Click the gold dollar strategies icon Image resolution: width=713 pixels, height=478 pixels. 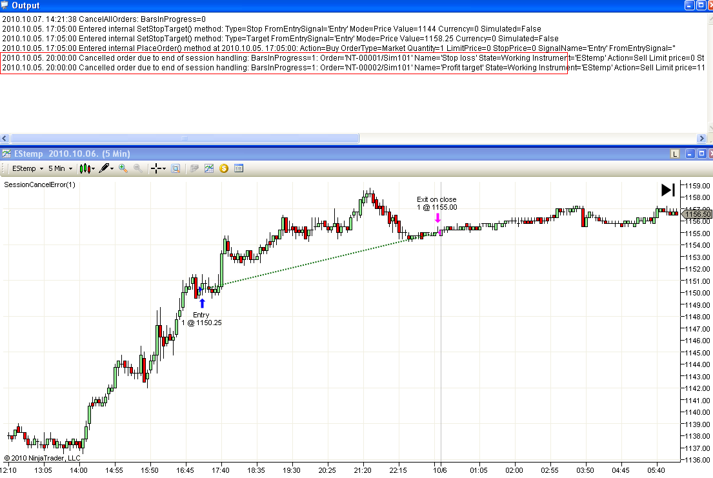coord(224,169)
